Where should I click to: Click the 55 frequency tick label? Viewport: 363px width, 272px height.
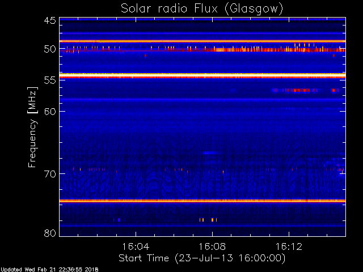[x=50, y=80]
